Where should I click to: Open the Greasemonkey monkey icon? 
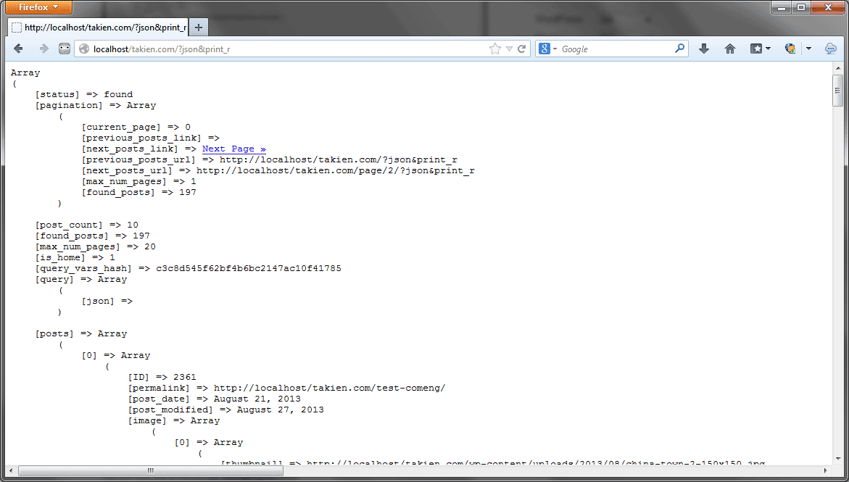click(x=65, y=49)
